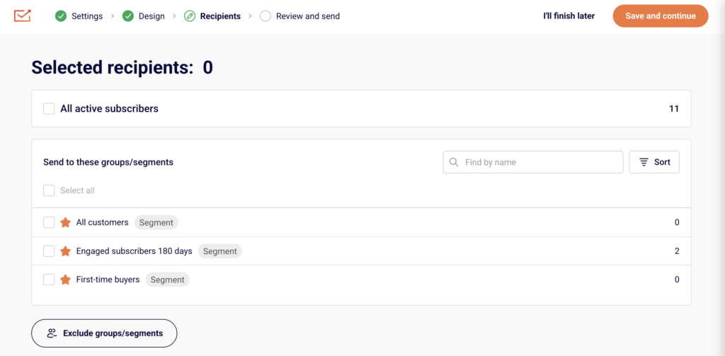The image size is (725, 356).
Task: Click the empty circle beside Review and send
Action: [x=266, y=16]
